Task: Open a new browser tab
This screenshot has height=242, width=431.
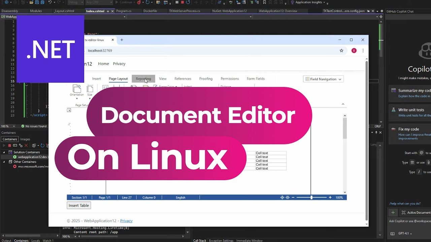Action: pyautogui.click(x=122, y=40)
